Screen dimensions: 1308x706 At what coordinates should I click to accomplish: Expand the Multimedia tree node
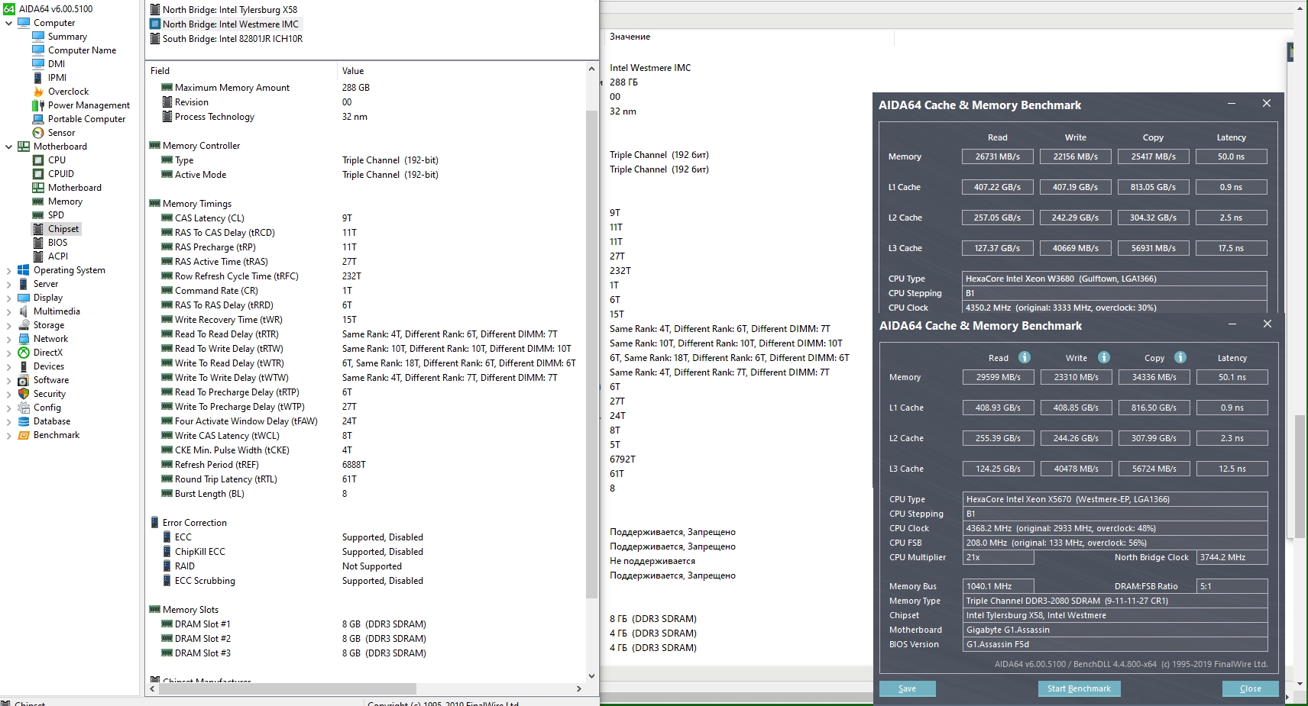pyautogui.click(x=8, y=311)
